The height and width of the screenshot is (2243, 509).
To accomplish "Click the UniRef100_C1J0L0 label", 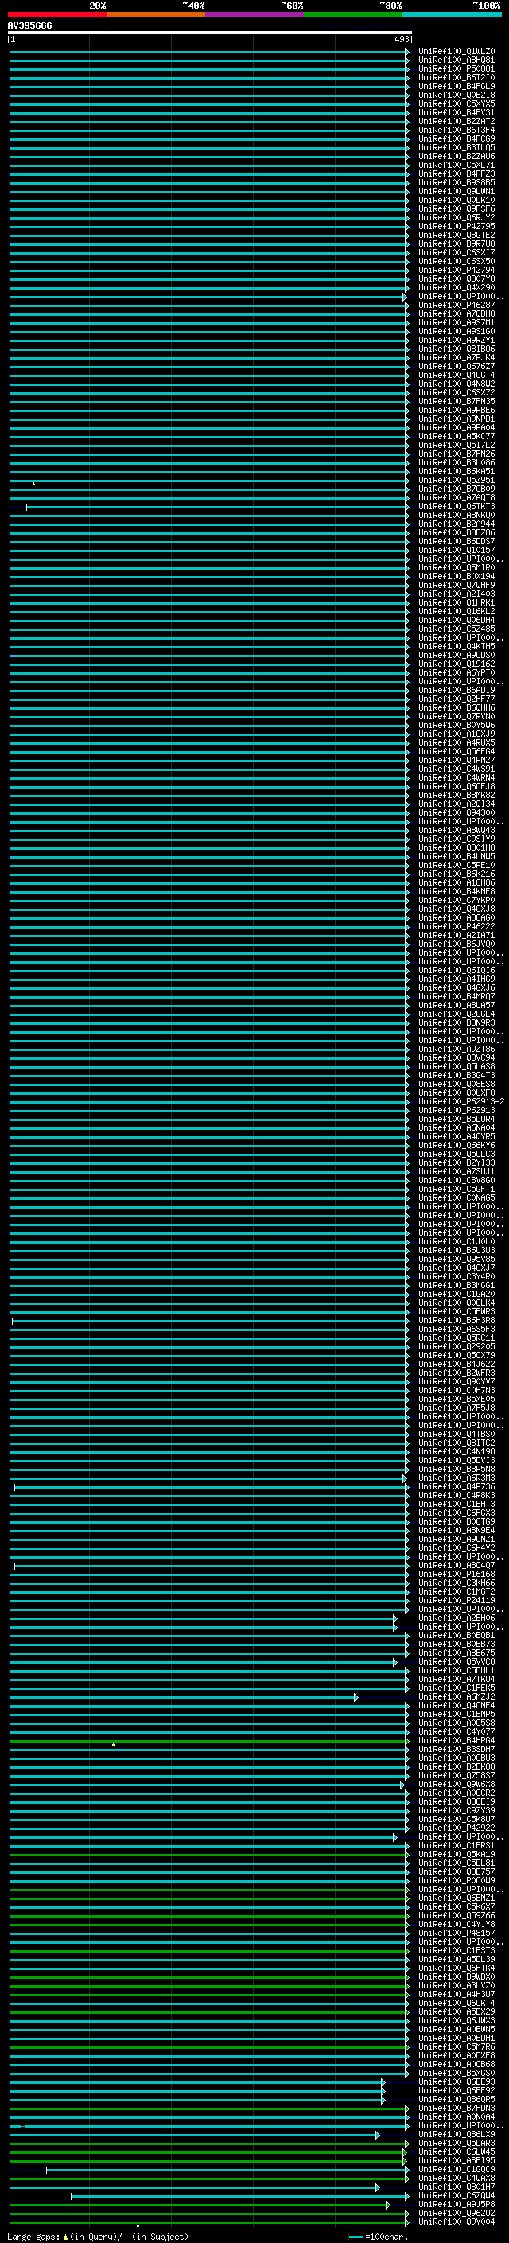I will (x=456, y=1242).
